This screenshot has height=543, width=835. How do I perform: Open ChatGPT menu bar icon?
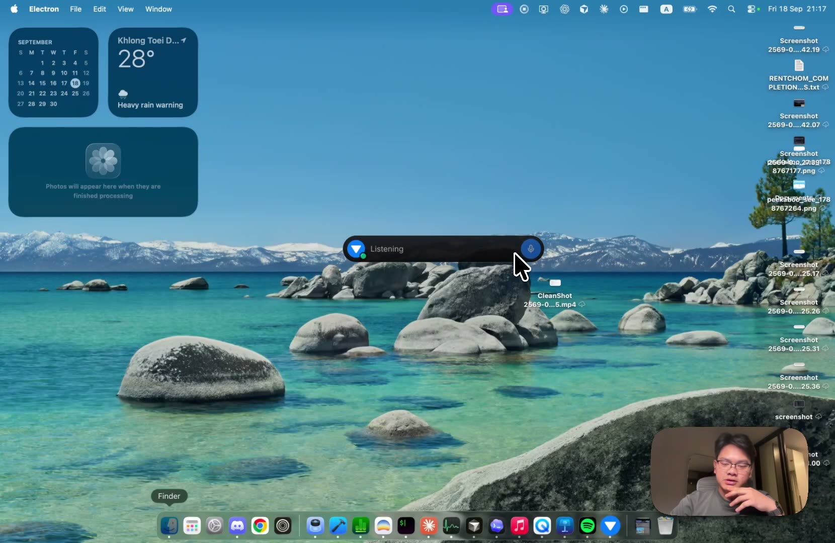pos(564,9)
